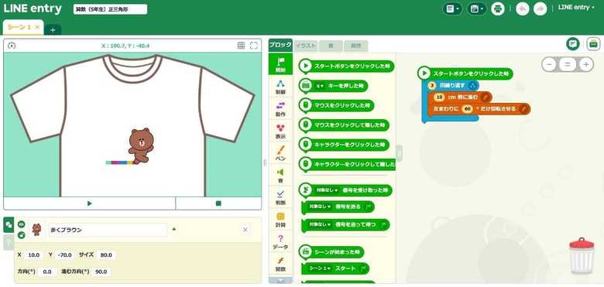This screenshot has width=604, height=287.
Task: Open the q key dropdown in key-pressed block
Action: click(x=320, y=86)
